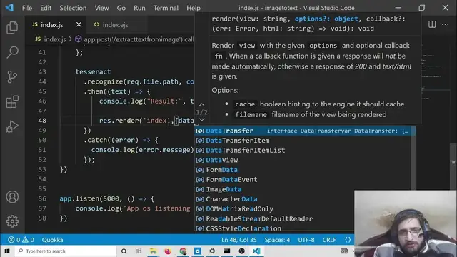Viewport: 457px width, 257px height.
Task: Open errors and warnings in status bar
Action: (21, 240)
